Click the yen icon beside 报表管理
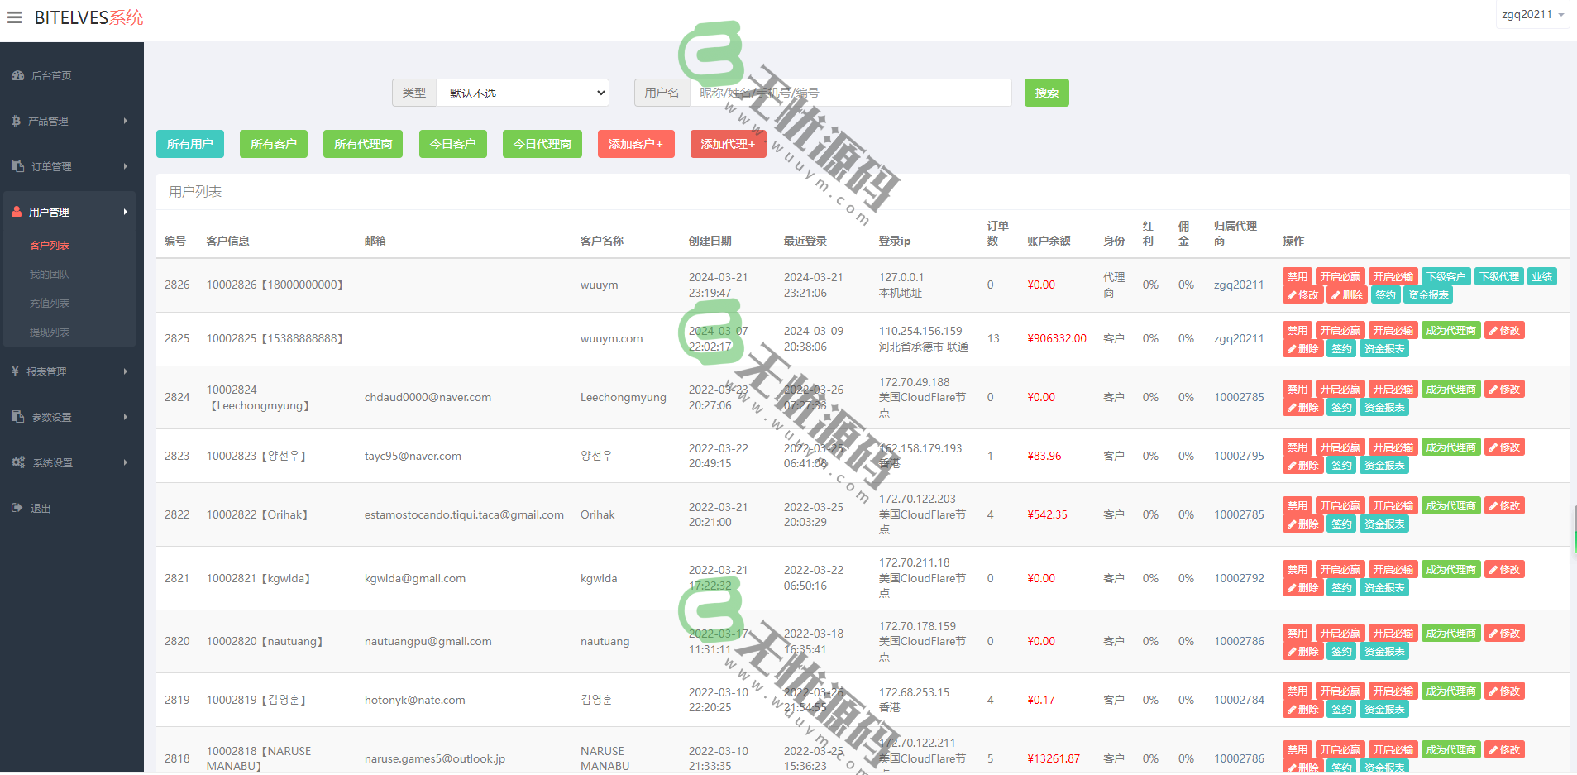The height and width of the screenshot is (775, 1577). pos(16,371)
